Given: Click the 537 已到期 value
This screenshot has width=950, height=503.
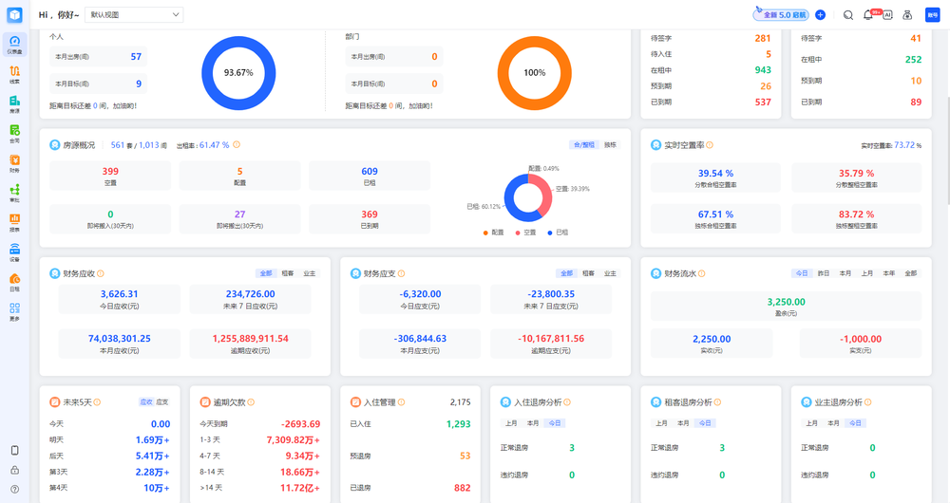Looking at the screenshot, I should point(763,102).
